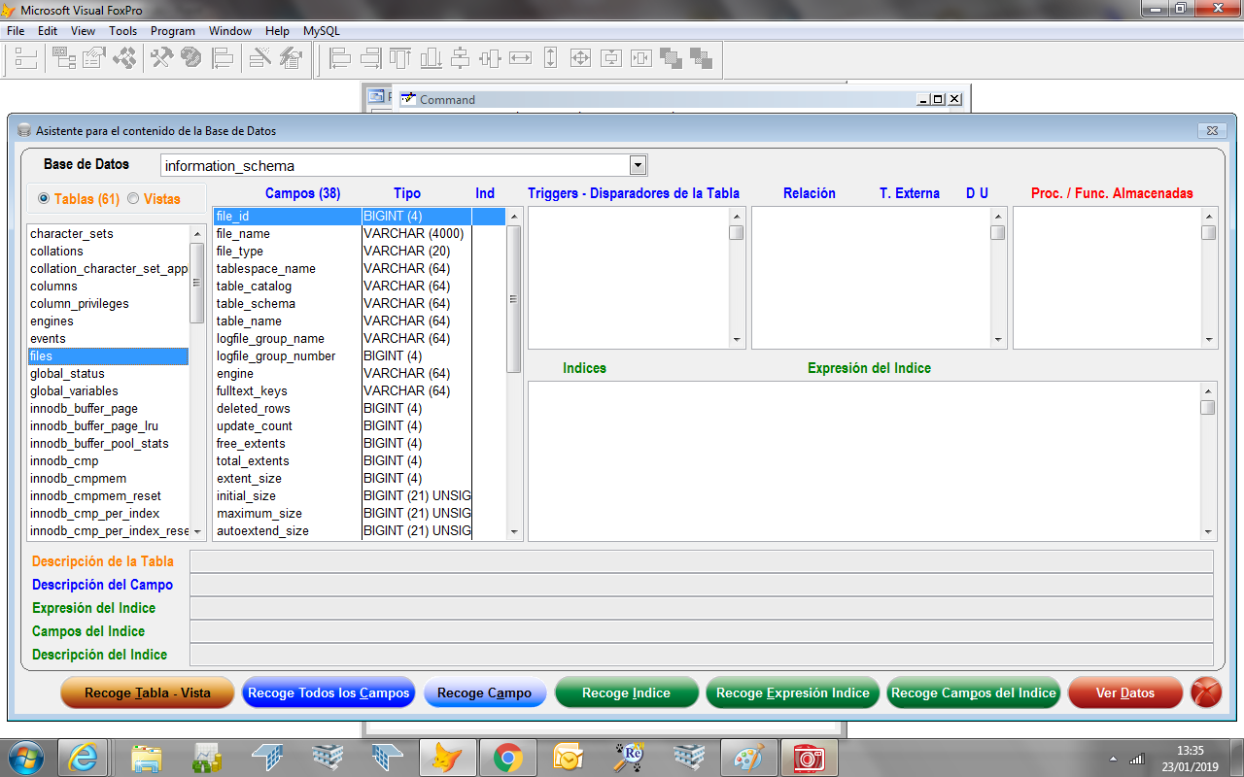Viewport: 1244px width, 777px height.
Task: Click the Same Size layout icon
Action: coord(580,58)
